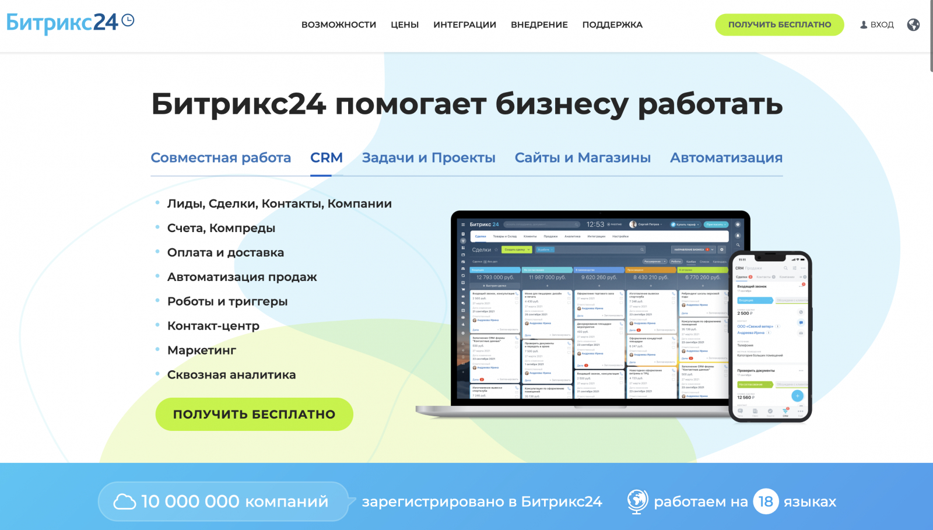Click the phone CRM mockup image
The width and height of the screenshot is (933, 530).
(x=770, y=336)
